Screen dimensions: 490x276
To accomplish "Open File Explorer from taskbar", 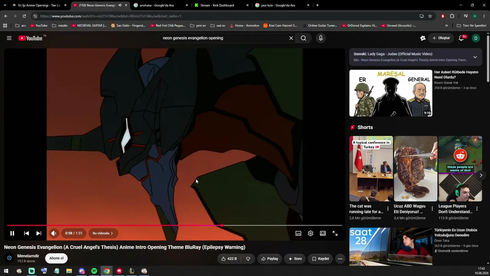I will (x=69, y=271).
